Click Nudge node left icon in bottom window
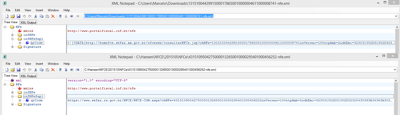This screenshot has width=400, height=115. pyautogui.click(x=72, y=70)
